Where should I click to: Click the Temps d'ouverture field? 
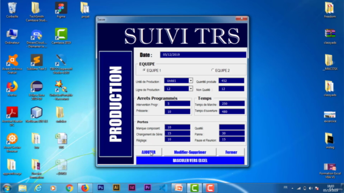(x=232, y=112)
